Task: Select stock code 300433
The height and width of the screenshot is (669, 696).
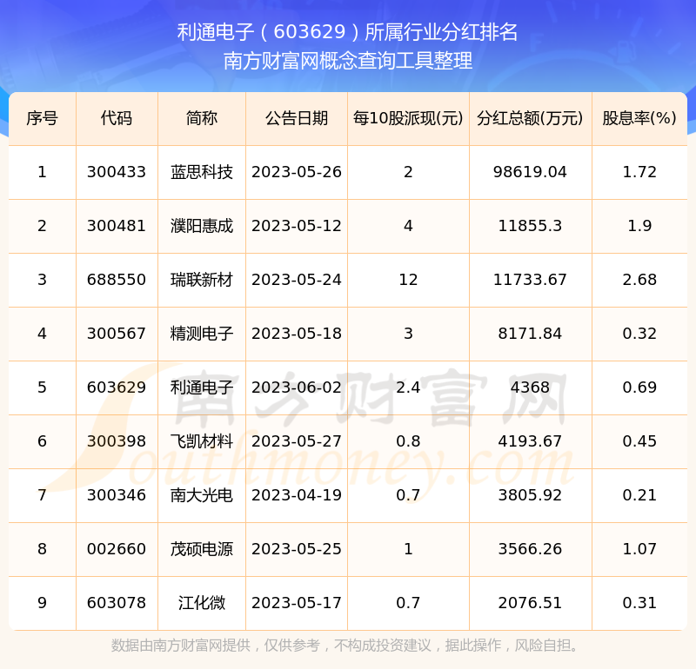Action: (x=117, y=172)
